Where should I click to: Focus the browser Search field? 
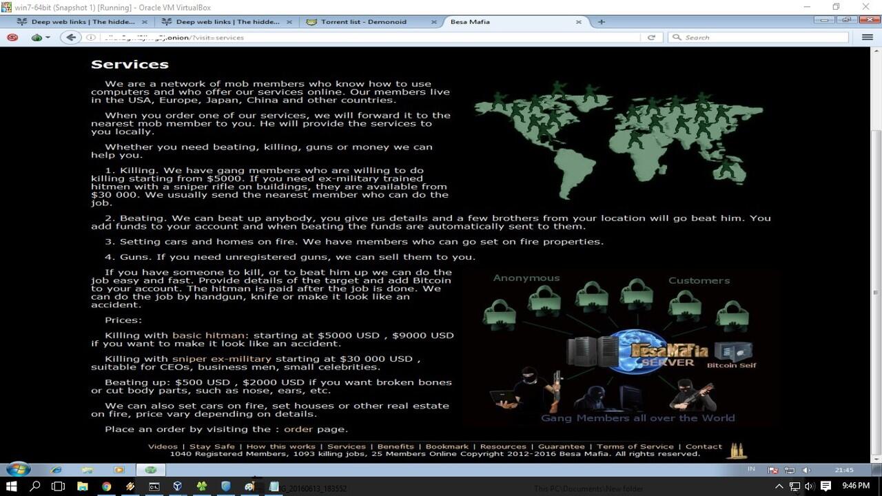coord(758,37)
